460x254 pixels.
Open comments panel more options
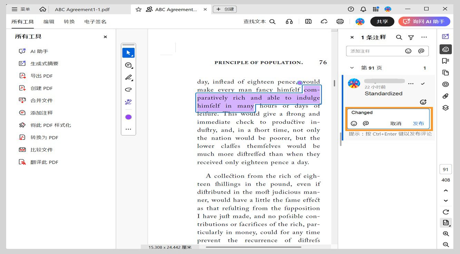(x=424, y=37)
